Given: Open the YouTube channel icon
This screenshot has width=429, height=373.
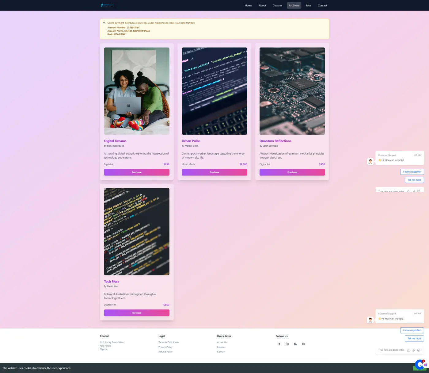Looking at the screenshot, I should pos(303,344).
